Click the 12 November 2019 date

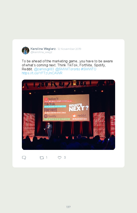pos(69,49)
